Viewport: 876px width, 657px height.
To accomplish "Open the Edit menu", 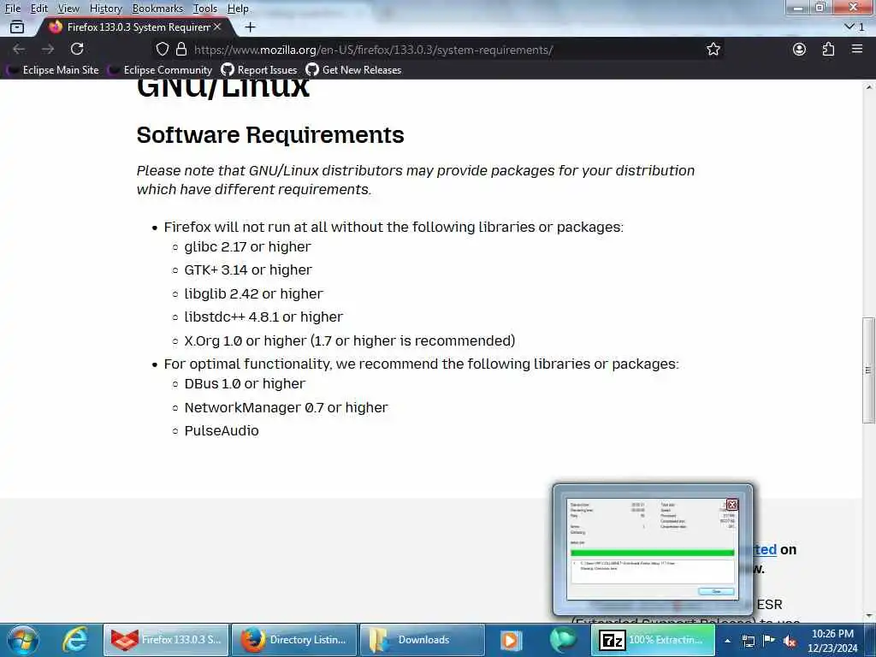I will (x=38, y=9).
